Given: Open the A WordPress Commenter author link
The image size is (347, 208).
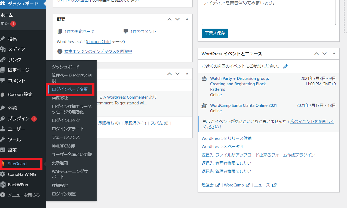Looking at the screenshot, I should tap(125, 97).
